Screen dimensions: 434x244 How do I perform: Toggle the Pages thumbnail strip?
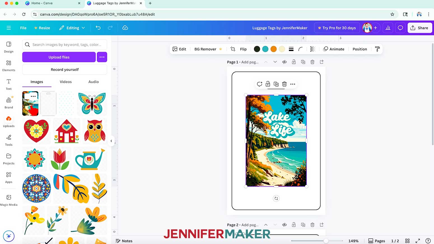[377, 241]
